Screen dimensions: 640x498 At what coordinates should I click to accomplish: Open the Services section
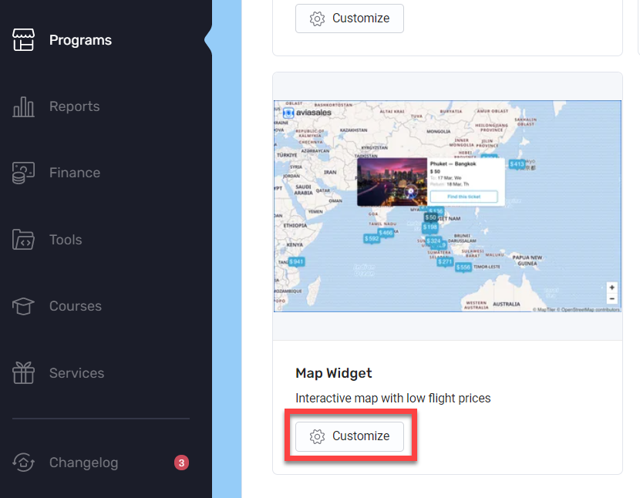point(76,372)
